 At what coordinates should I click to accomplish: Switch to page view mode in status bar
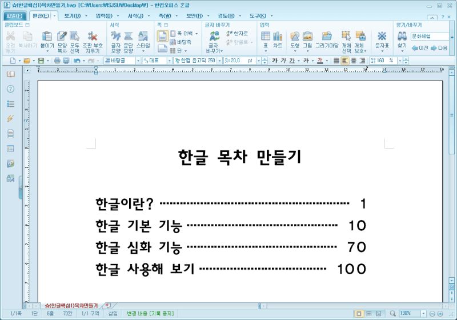[359, 314]
